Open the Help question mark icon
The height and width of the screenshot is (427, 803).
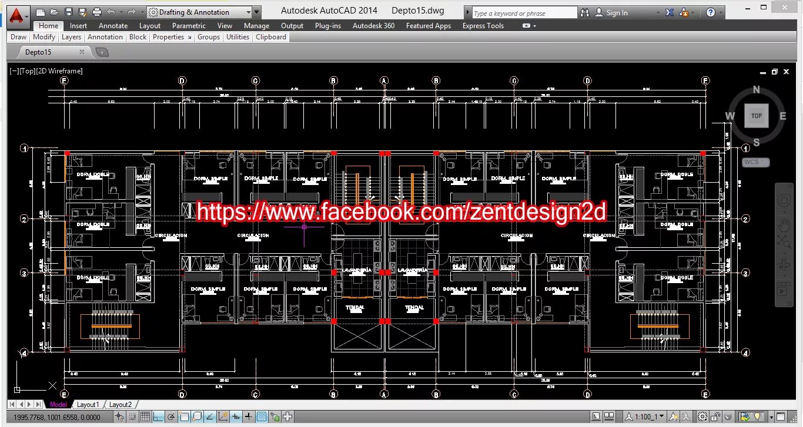[711, 12]
